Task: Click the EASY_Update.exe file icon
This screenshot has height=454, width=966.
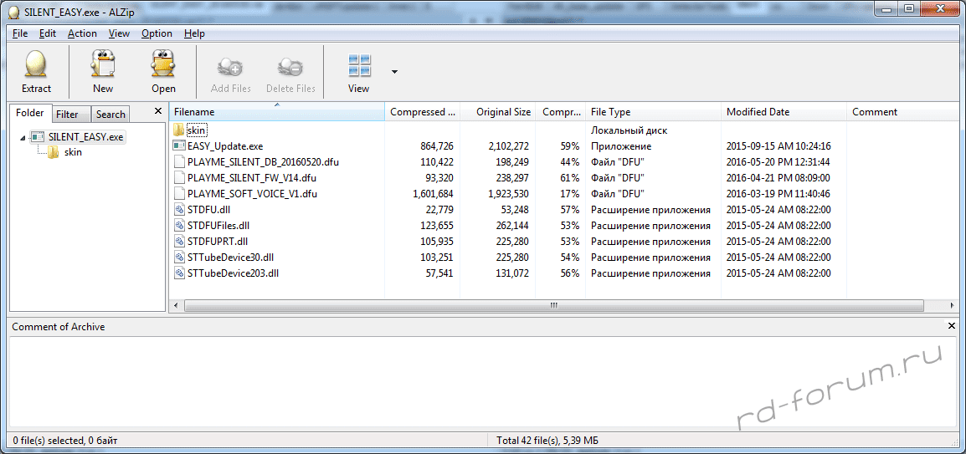Action: [178, 145]
